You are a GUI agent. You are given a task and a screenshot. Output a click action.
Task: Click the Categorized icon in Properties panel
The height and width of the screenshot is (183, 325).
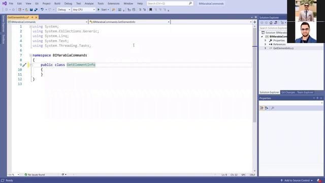tap(262, 108)
